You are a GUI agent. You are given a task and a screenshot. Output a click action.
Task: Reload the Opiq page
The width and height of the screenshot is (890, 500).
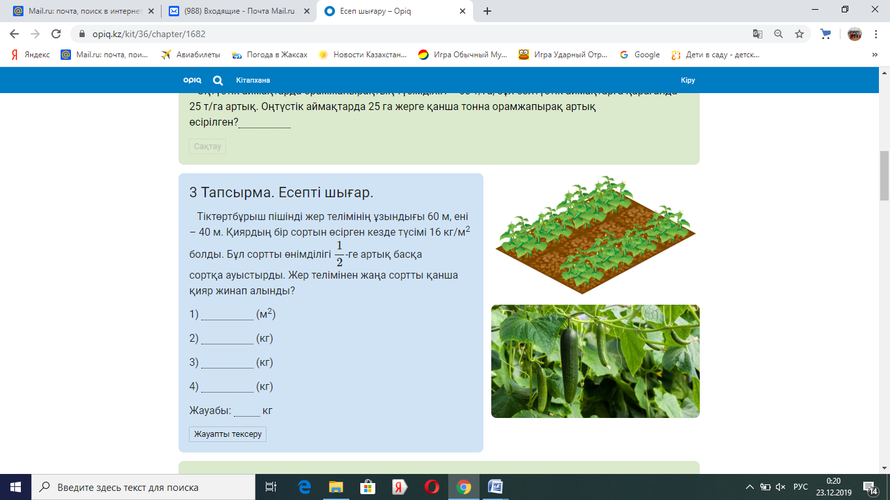56,34
